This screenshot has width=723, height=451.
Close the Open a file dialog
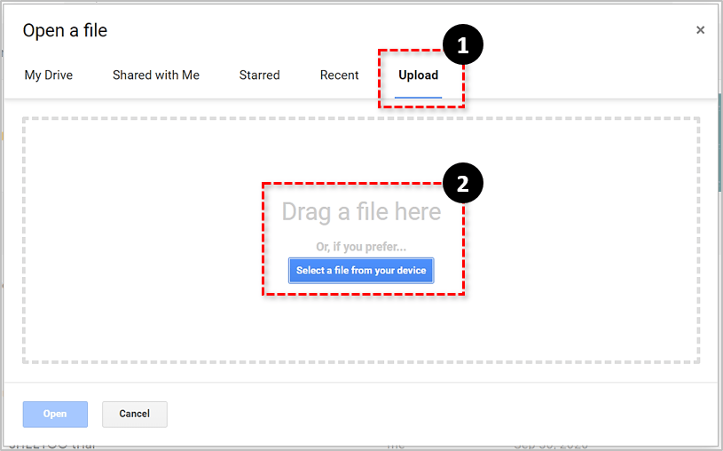(700, 30)
